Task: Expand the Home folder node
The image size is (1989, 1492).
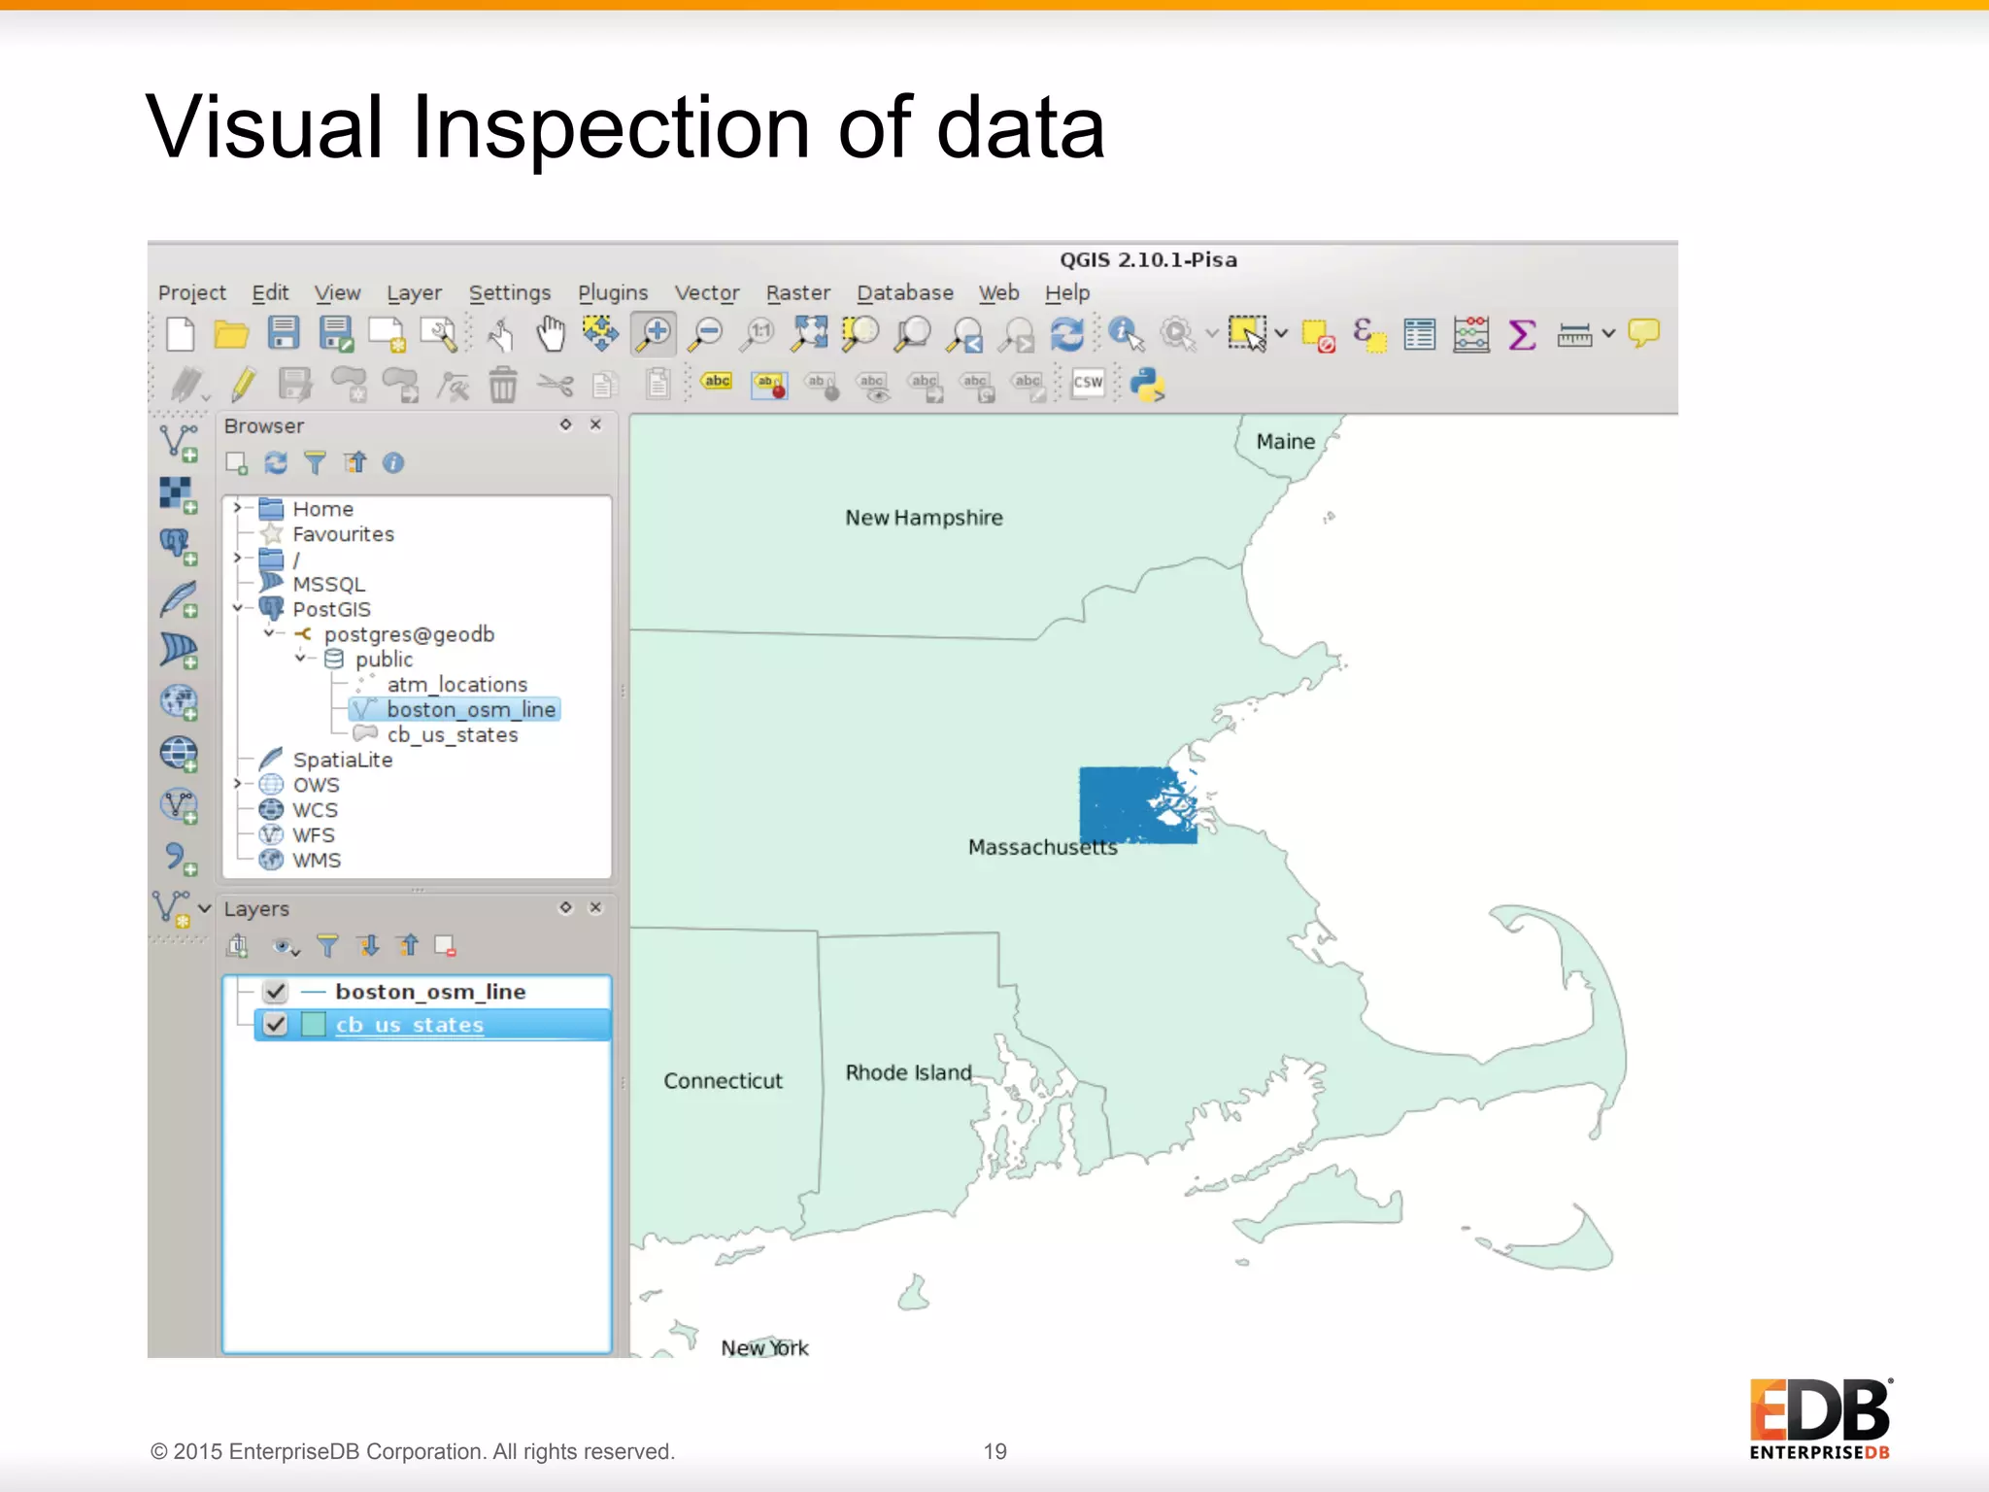Action: [237, 508]
